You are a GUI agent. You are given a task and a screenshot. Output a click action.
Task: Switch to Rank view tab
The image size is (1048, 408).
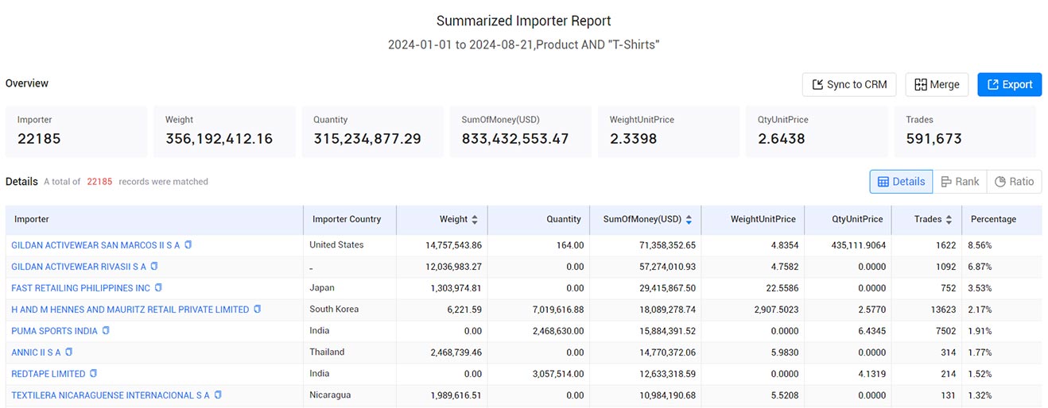click(x=960, y=182)
